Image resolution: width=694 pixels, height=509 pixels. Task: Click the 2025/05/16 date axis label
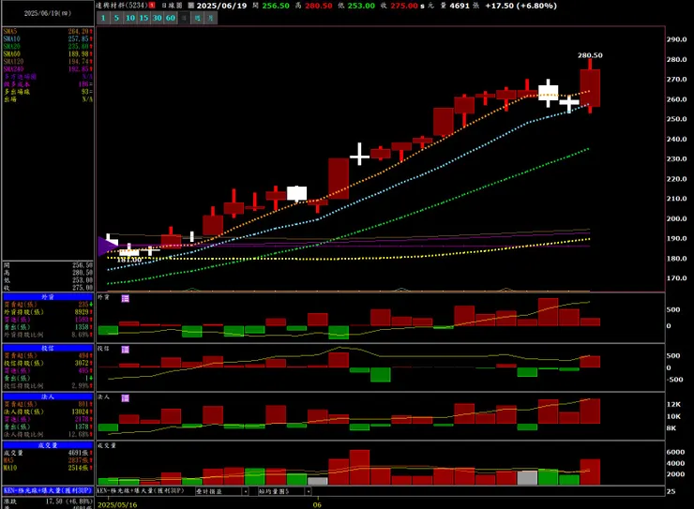pos(117,504)
